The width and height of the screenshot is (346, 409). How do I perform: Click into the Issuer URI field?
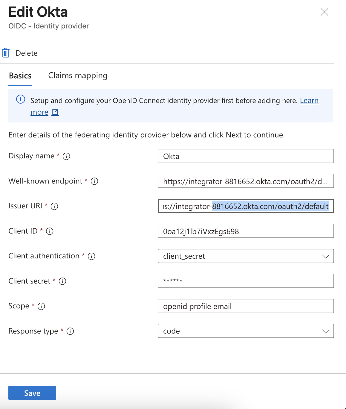pyautogui.click(x=246, y=206)
